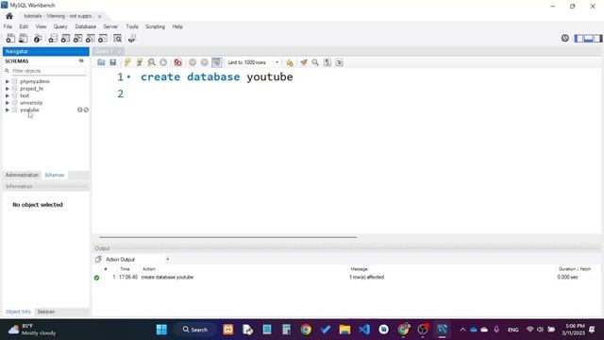Viewport: 604px width, 340px height.
Task: Select the youtube schema name
Action: [x=29, y=110]
